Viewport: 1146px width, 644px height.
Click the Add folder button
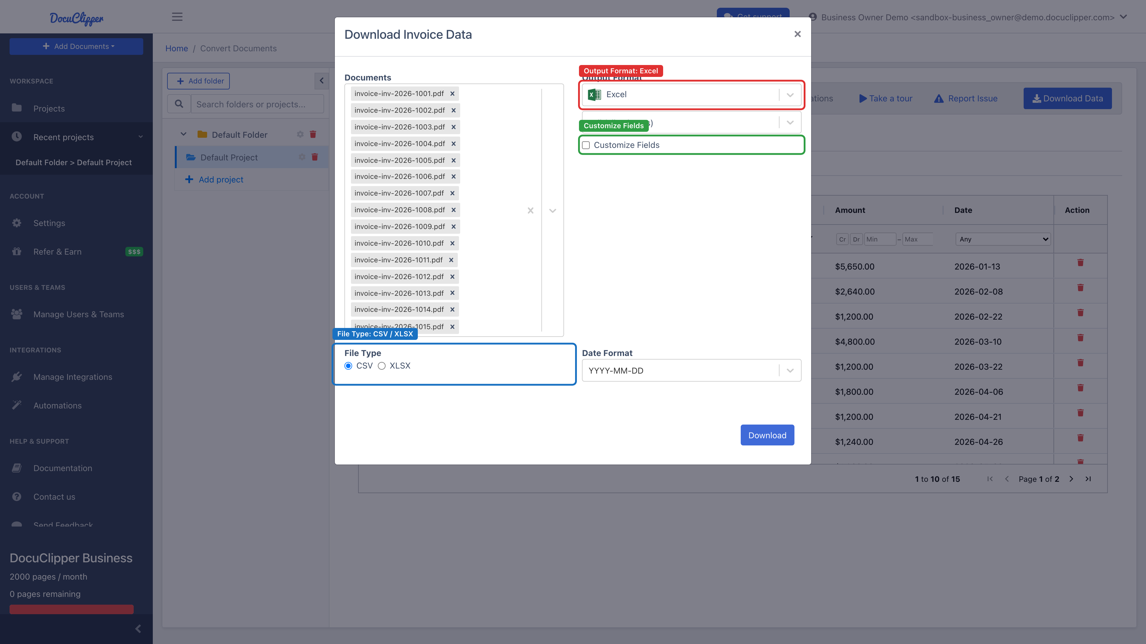click(198, 81)
